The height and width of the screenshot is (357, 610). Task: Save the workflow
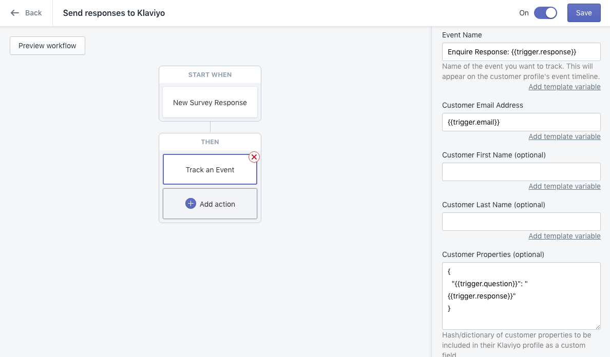click(583, 13)
